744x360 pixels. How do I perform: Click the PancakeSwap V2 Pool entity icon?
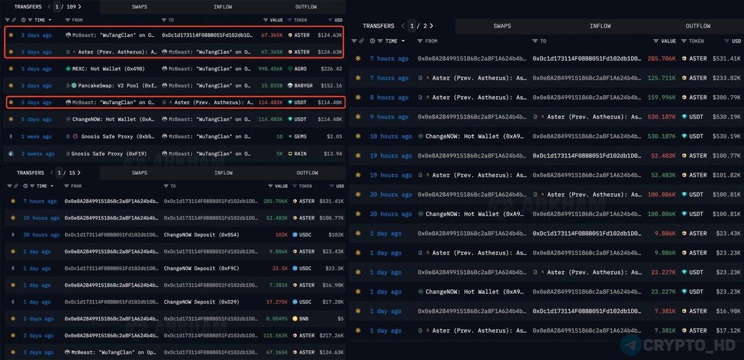74,86
